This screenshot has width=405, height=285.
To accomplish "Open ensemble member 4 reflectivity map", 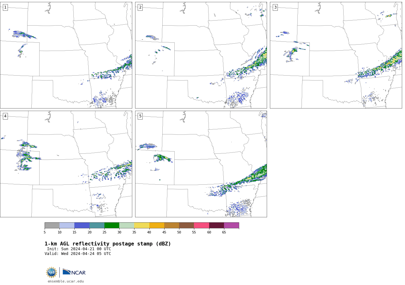I will pos(66,164).
